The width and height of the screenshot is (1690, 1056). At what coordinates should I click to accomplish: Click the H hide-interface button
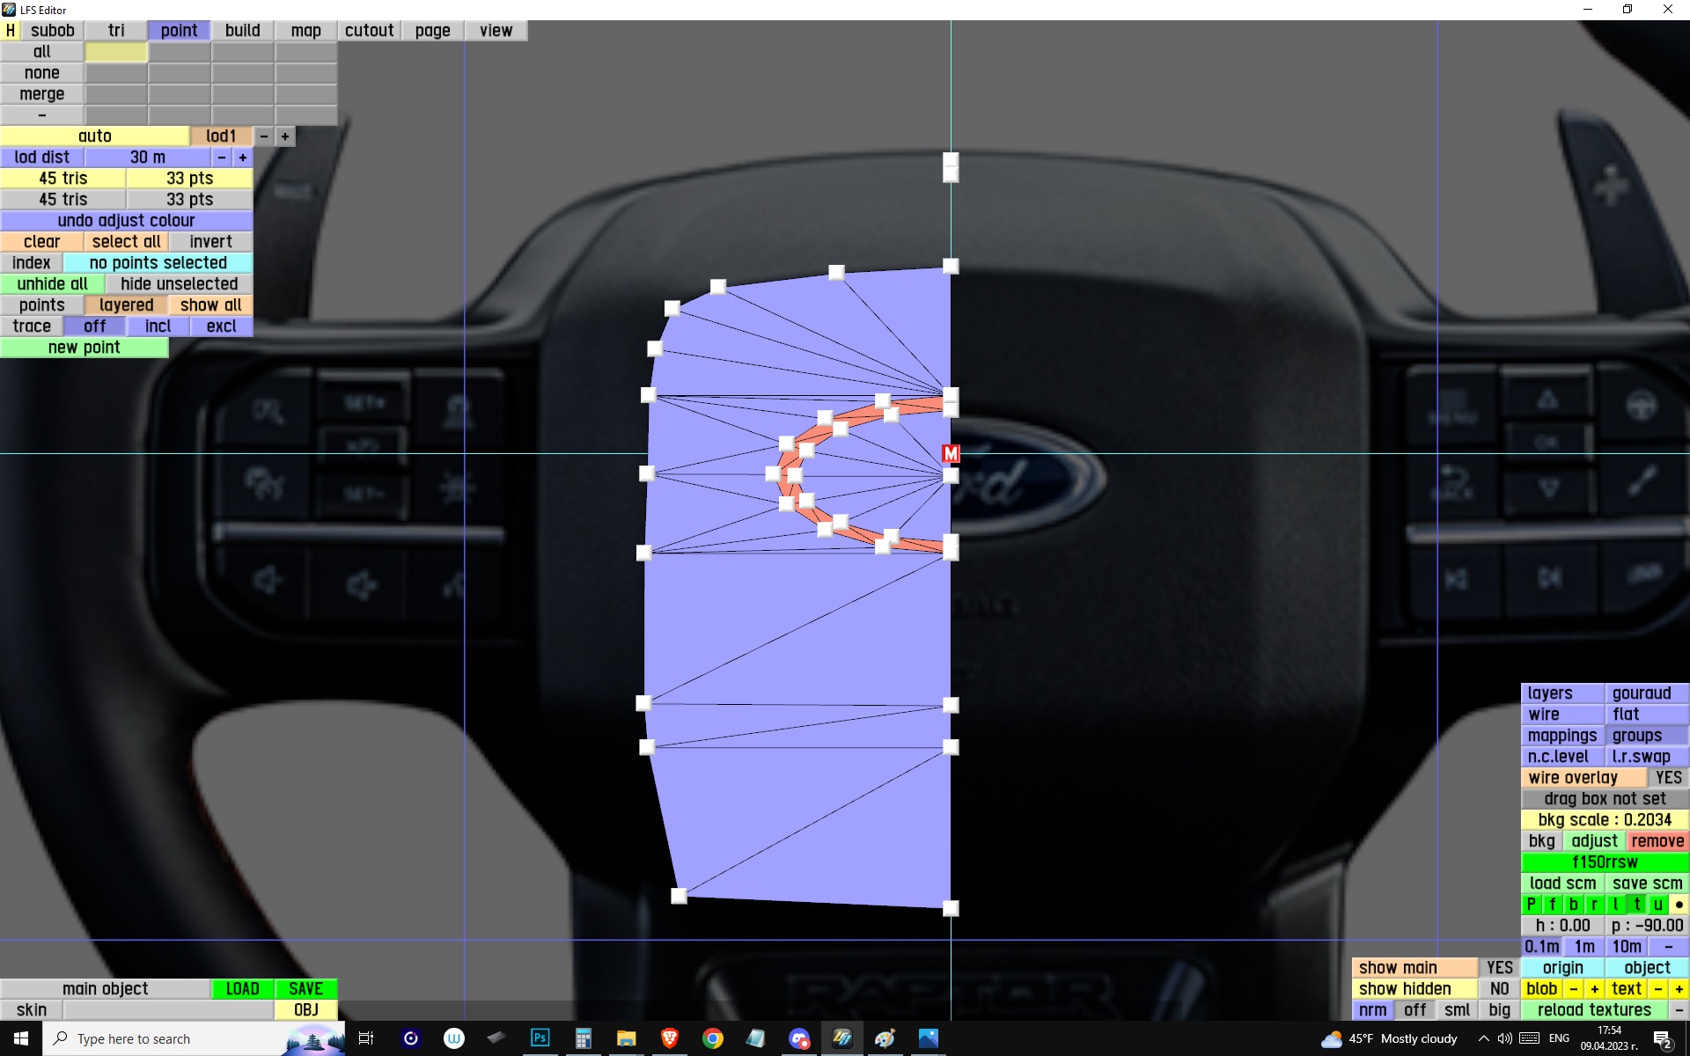click(x=10, y=31)
